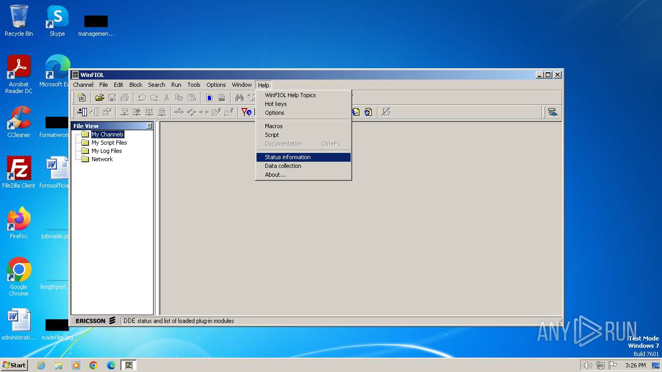Select My Script Files folder
662x372 pixels.
[x=109, y=143]
